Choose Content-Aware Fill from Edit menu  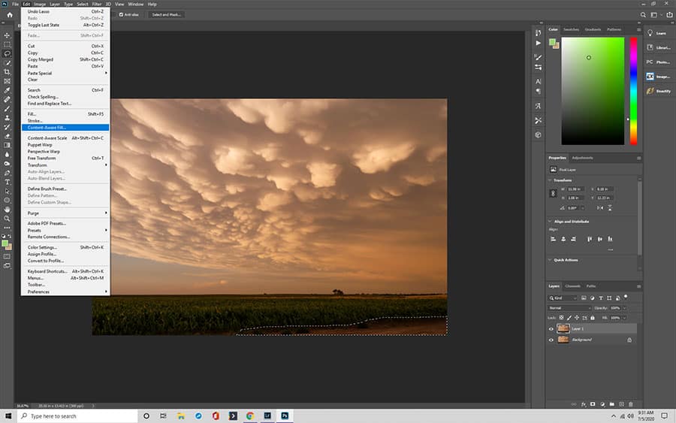click(x=47, y=127)
